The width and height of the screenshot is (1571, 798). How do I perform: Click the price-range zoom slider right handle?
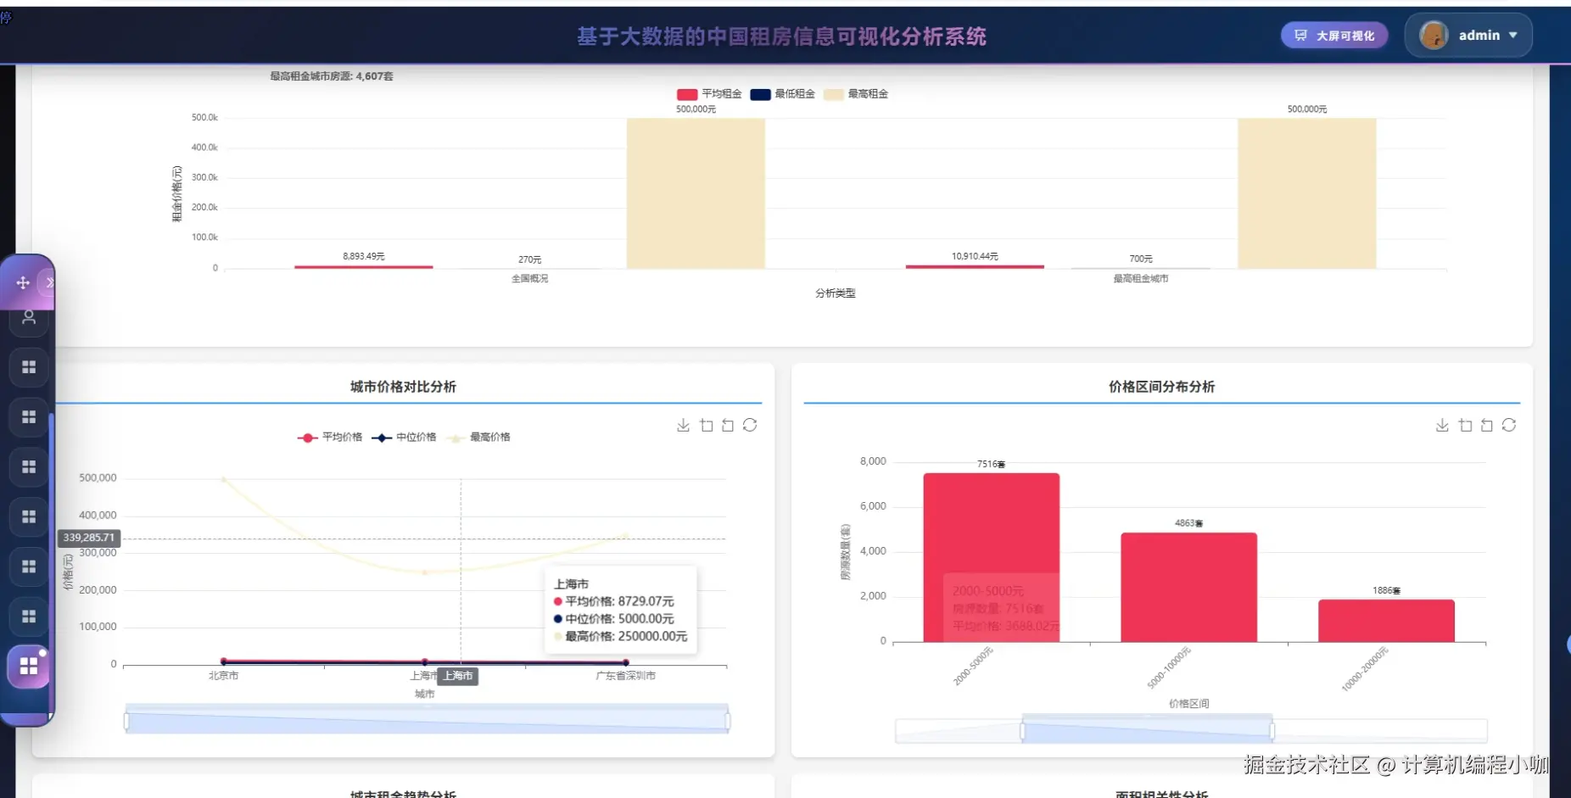pos(1272,731)
